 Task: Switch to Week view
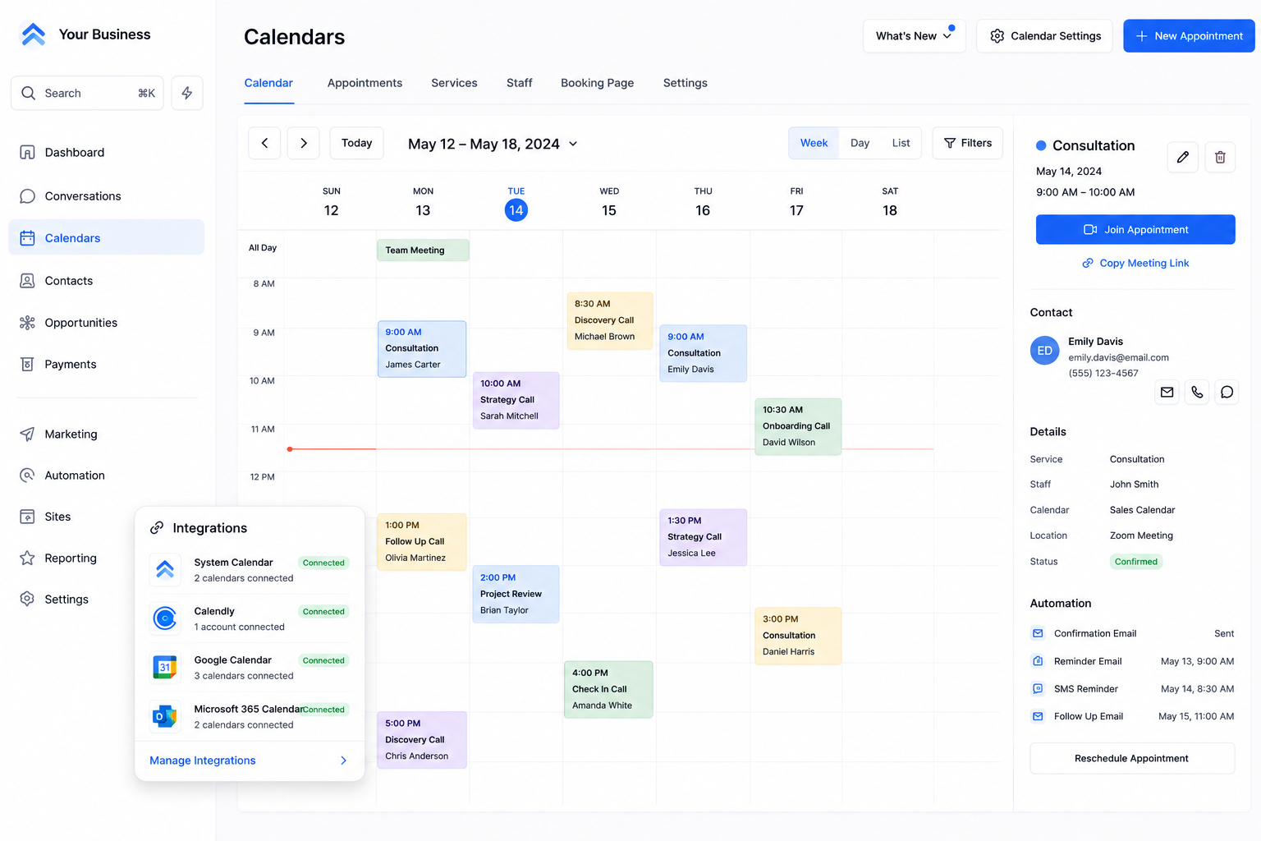pos(814,143)
